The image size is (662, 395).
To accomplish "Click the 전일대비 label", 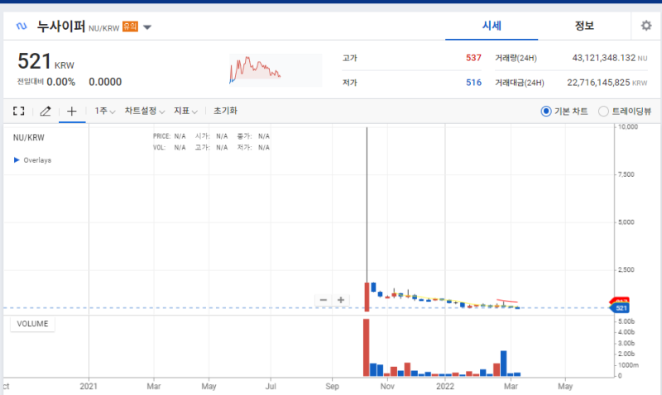I will coord(30,81).
